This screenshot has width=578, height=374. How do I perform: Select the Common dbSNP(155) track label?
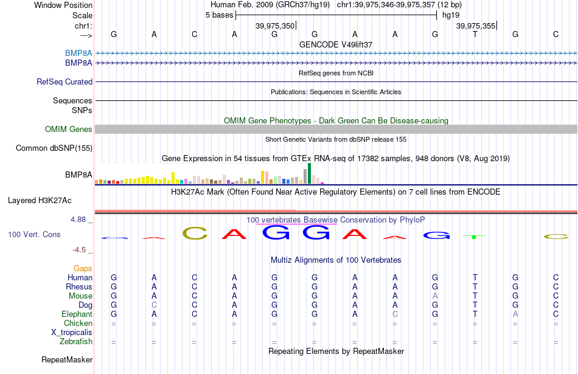click(x=54, y=148)
